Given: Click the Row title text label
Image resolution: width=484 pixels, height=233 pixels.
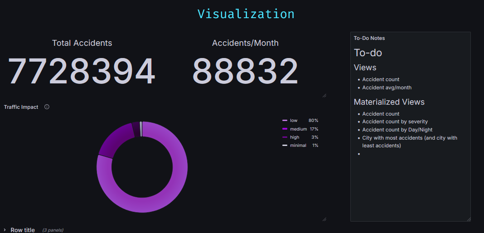Looking at the screenshot, I should (23, 230).
